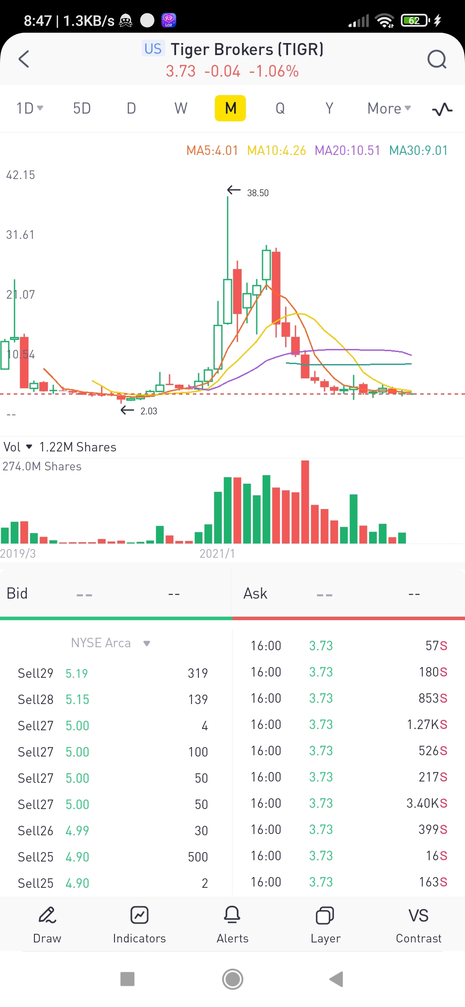Open the NYSE Arca exchange dropdown
This screenshot has width=465, height=1007.
[111, 643]
